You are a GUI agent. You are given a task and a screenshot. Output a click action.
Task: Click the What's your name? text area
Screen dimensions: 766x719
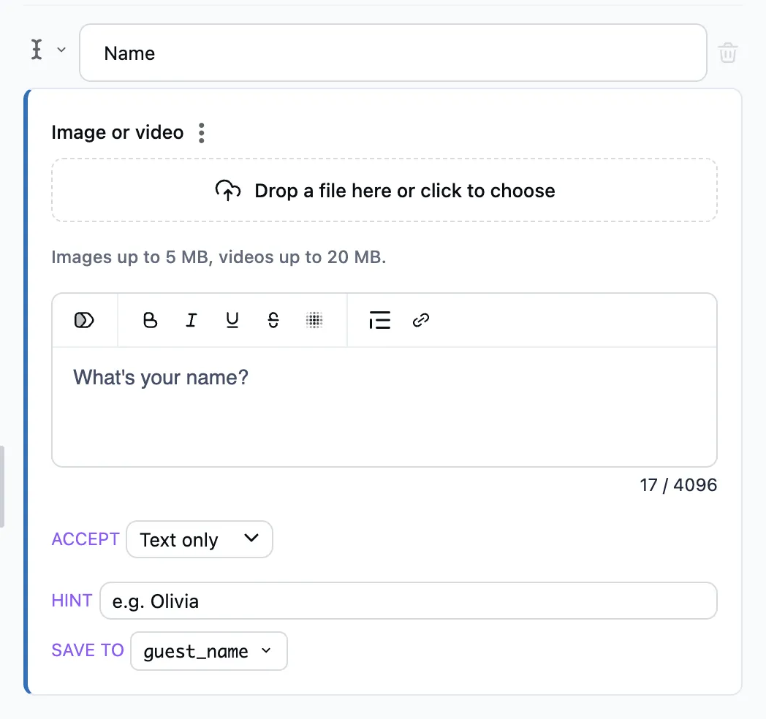coord(384,407)
